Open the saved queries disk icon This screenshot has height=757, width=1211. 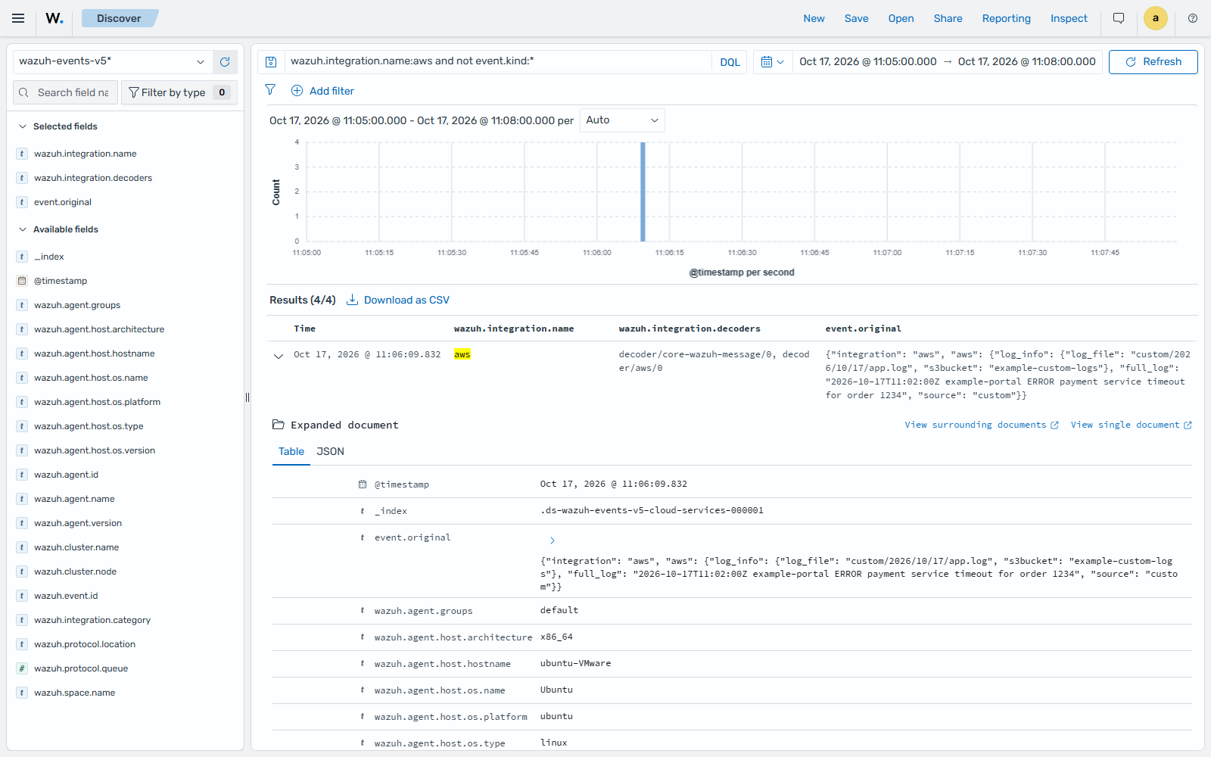tap(271, 62)
